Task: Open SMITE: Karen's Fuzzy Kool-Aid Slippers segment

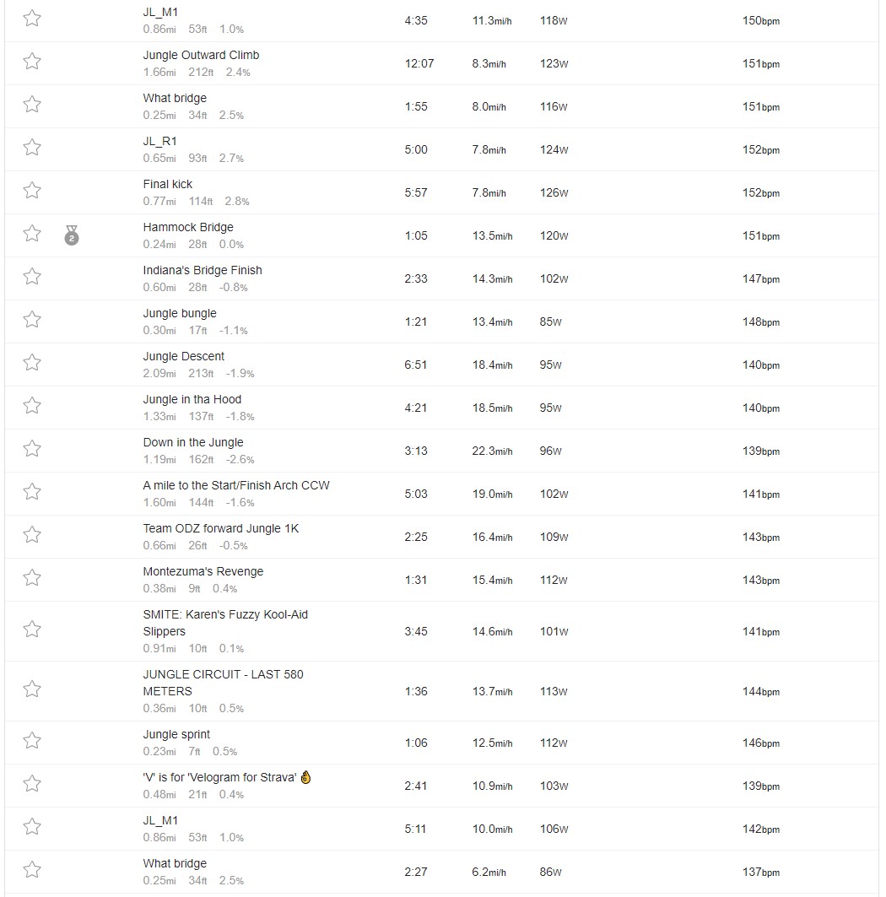Action: (225, 623)
